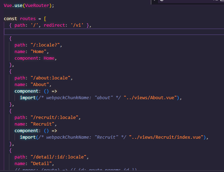
Task: Click 'import' keyword on the Recruit/index.vue line
Action: tap(28, 137)
